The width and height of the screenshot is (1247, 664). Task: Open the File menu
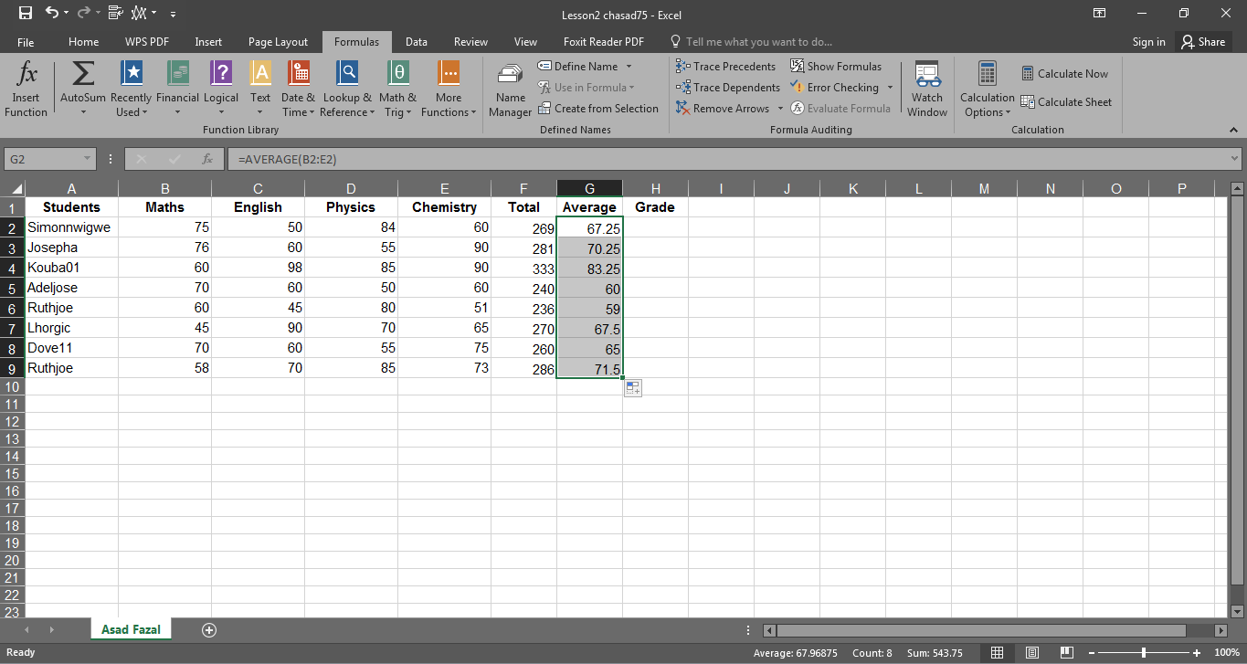coord(26,41)
